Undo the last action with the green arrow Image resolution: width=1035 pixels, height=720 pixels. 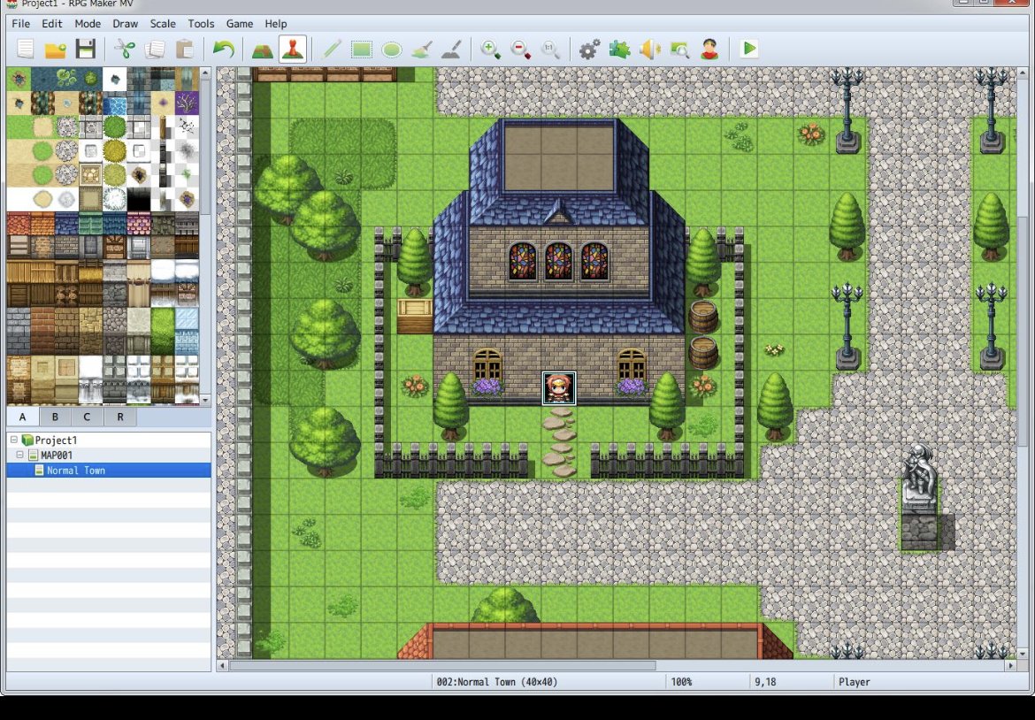223,50
